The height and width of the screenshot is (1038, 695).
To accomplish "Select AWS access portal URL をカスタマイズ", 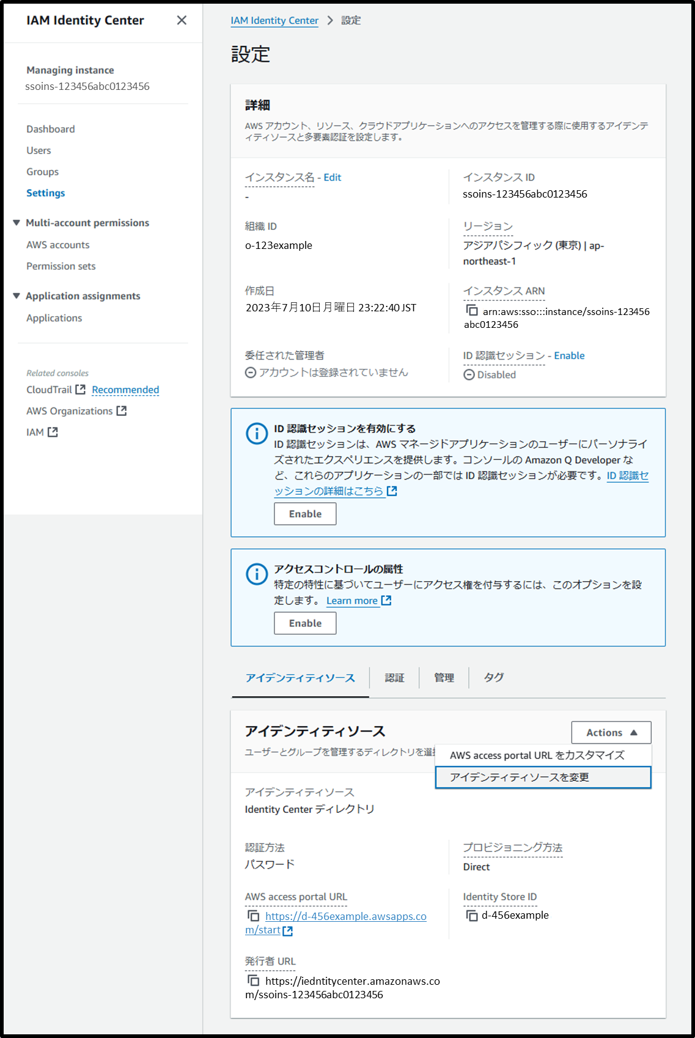I will [543, 755].
